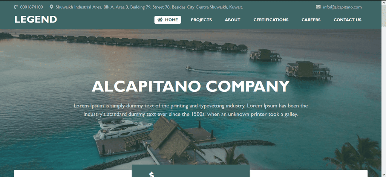The width and height of the screenshot is (386, 177).
Task: Click the phone handset icon
Action: click(16, 7)
